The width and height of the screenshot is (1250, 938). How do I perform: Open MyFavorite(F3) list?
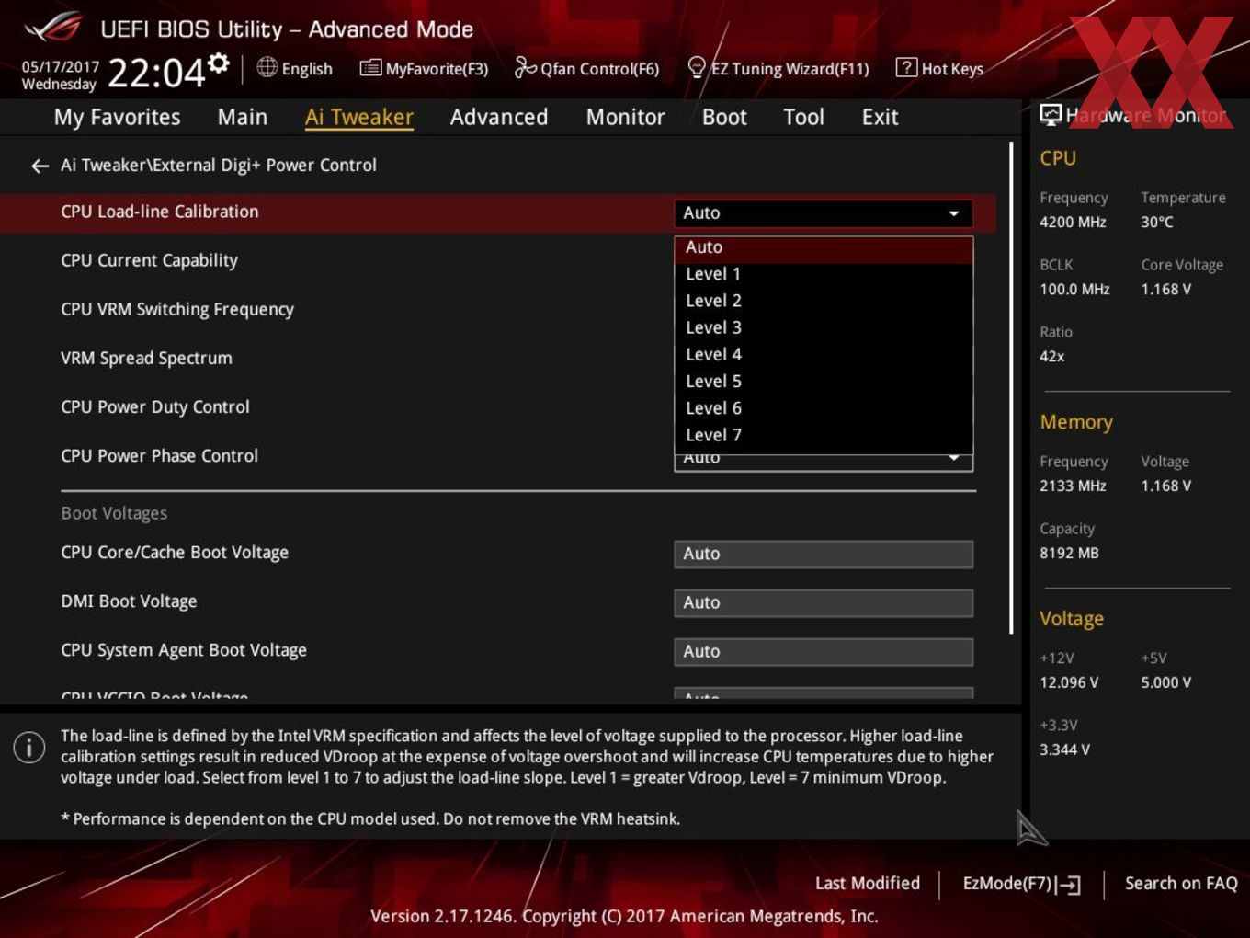pyautogui.click(x=424, y=69)
